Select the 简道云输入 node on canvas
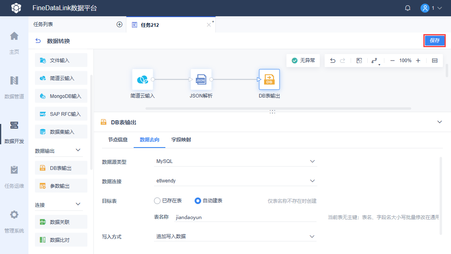 [142, 79]
